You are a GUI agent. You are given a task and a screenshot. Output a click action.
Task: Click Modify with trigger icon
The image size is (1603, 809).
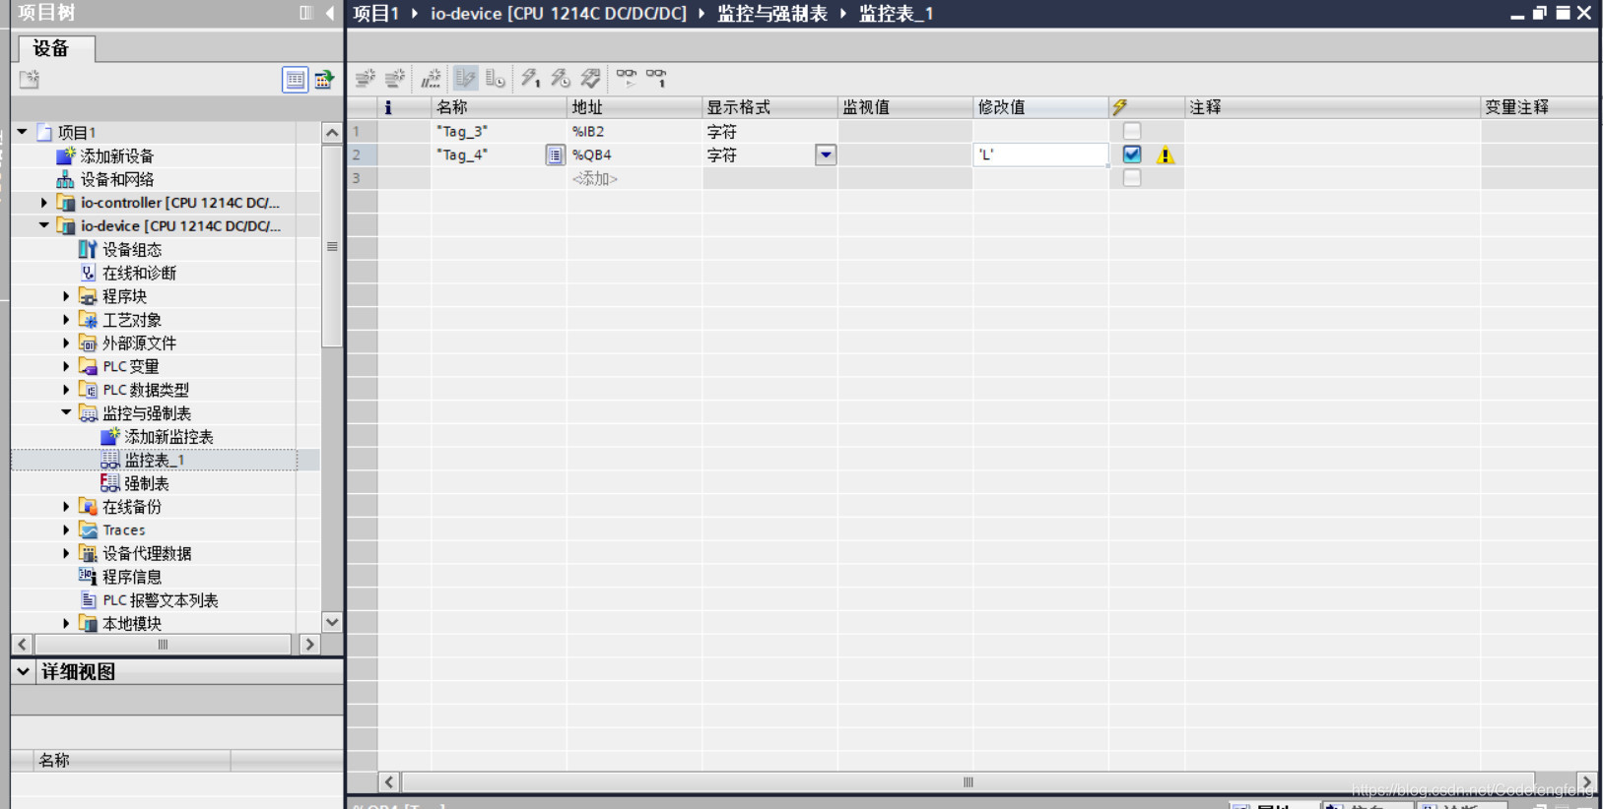click(561, 78)
